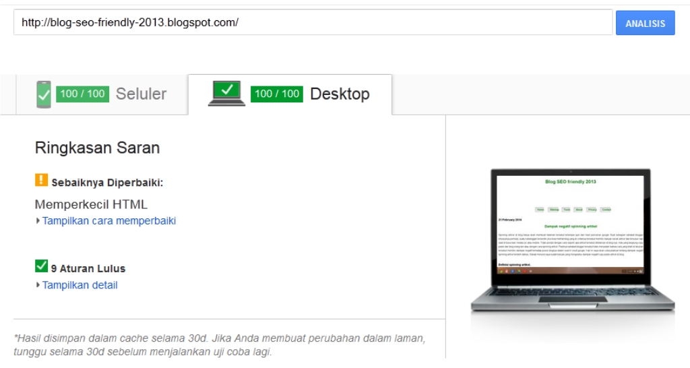Select the Desktop tab
Viewport: 690px width, 368px height.
coord(290,94)
